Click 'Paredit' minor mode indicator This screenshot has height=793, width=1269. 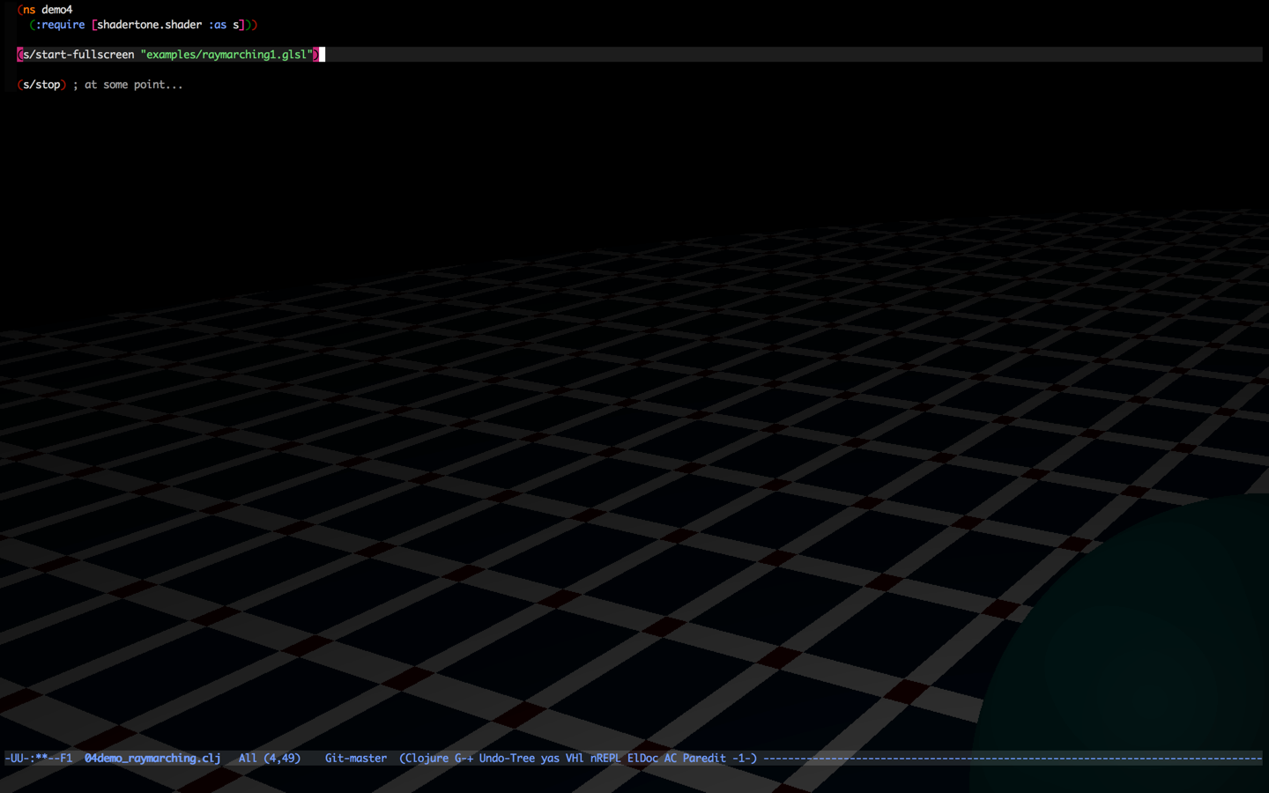coord(704,758)
